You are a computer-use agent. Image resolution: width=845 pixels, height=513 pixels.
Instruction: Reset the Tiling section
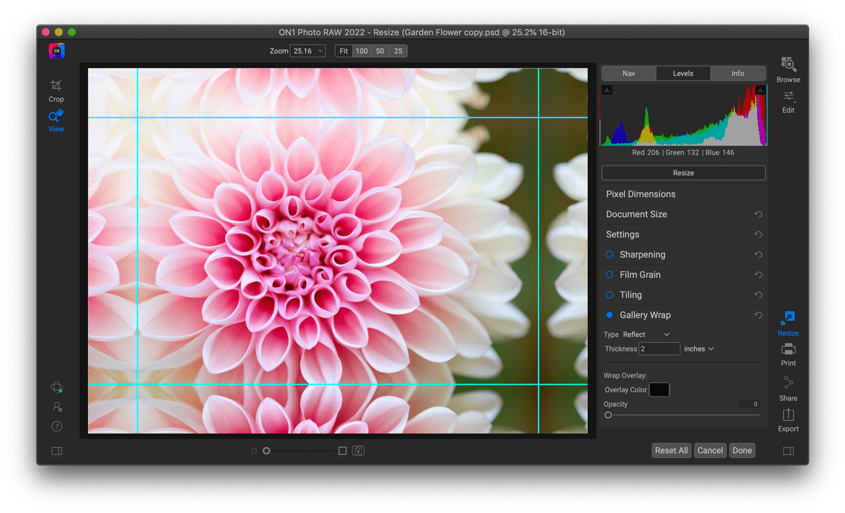758,295
